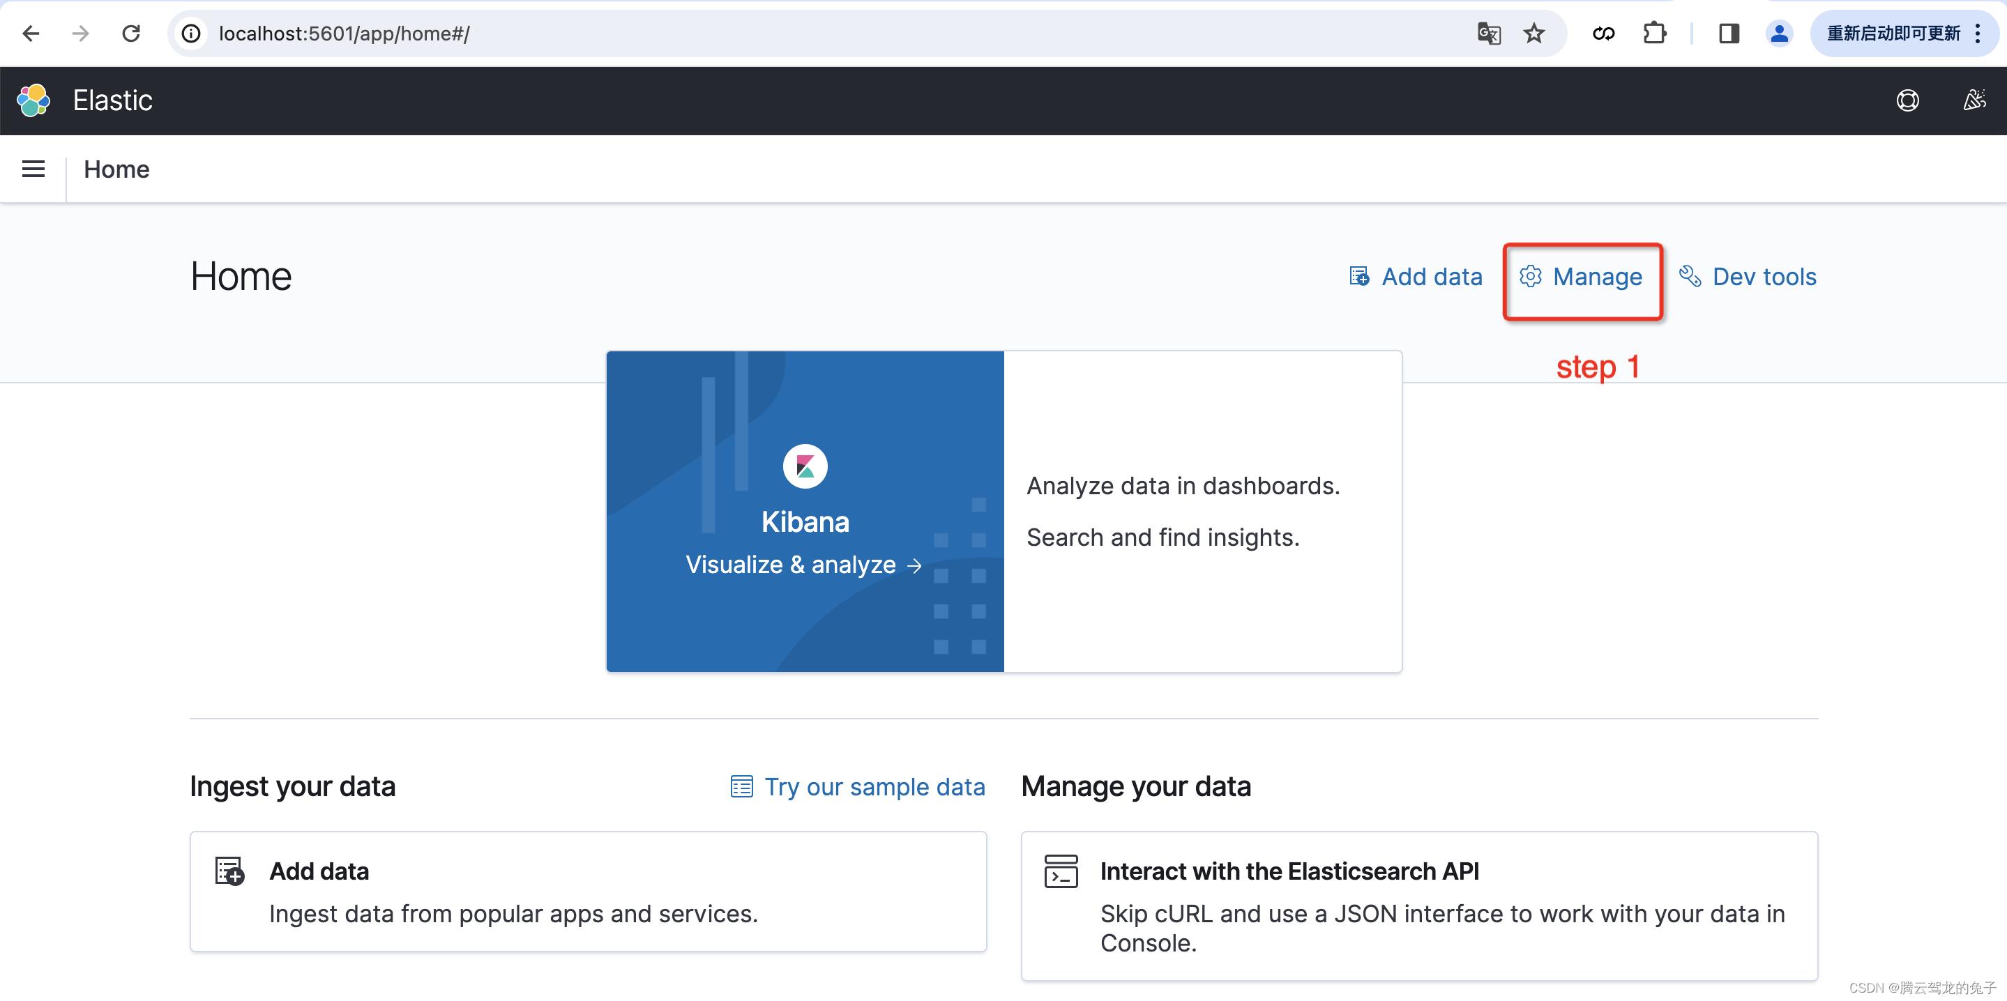Click the Home breadcrumb
Screen dimensions: 2007x1001
click(x=116, y=169)
